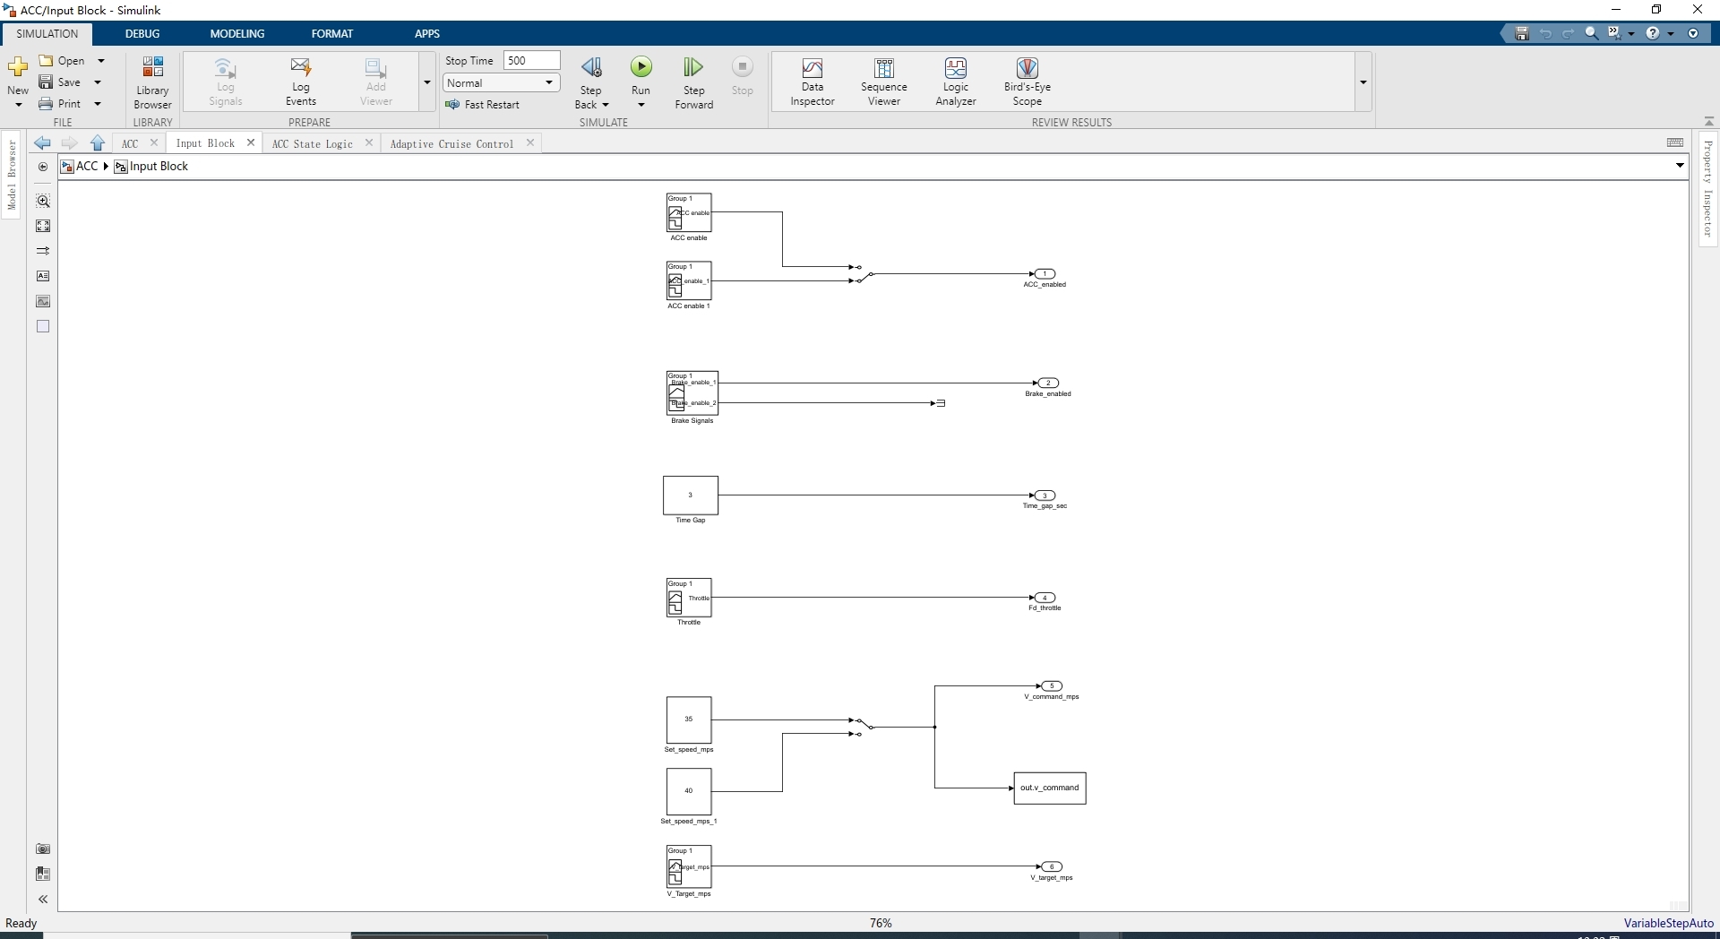Select the Time Gap constant block

coord(691,495)
